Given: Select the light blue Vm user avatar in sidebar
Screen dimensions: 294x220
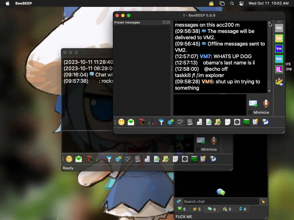Looking at the screenshot, I should coord(279,59).
